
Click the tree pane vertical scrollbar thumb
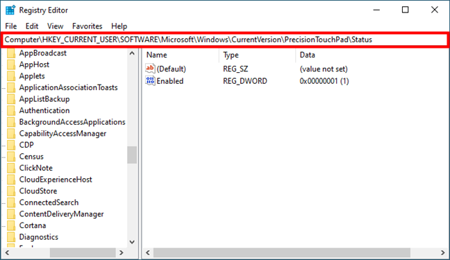[132, 155]
